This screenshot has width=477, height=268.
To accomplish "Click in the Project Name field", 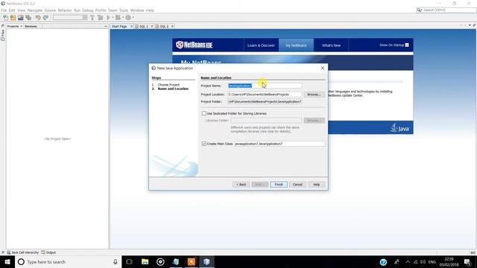I will click(265, 86).
